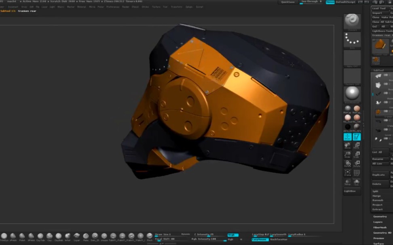
Task: Expand the Project section
Action: (378, 205)
